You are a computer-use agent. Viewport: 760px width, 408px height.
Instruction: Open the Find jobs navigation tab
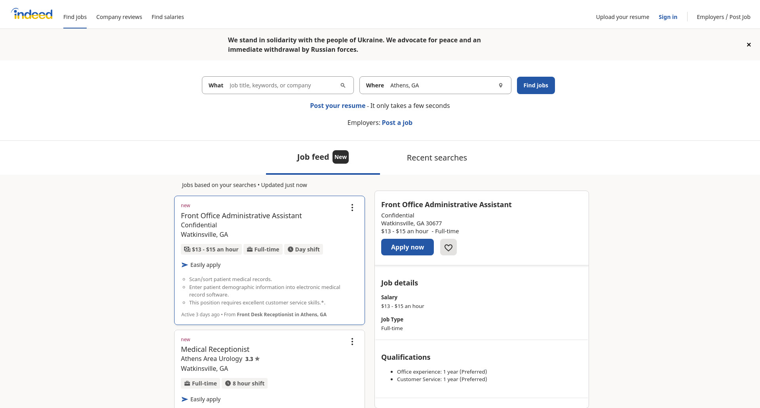(x=75, y=17)
